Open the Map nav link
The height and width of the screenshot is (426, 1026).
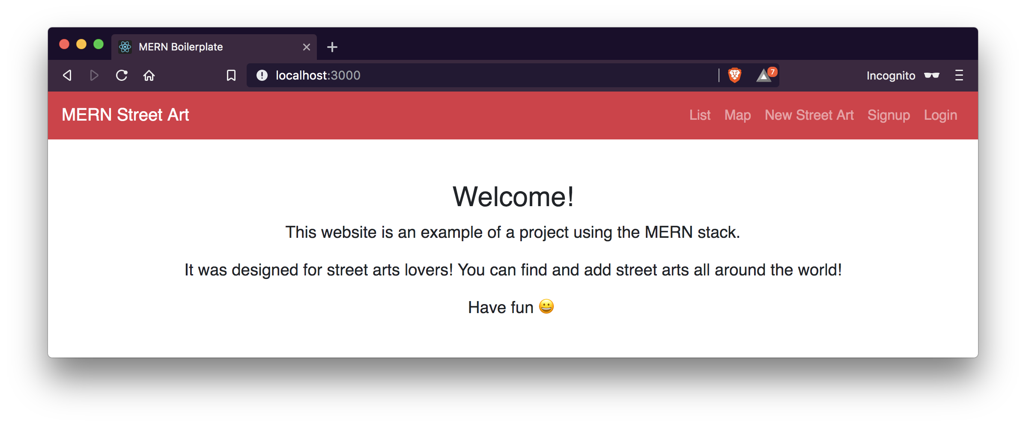(737, 115)
